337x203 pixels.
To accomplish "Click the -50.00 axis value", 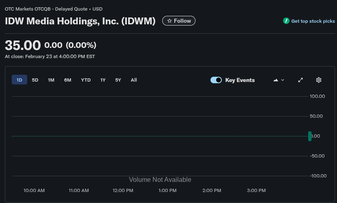I will (317, 156).
